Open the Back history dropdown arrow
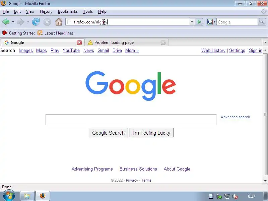This screenshot has width=268, height=201. [x=13, y=22]
